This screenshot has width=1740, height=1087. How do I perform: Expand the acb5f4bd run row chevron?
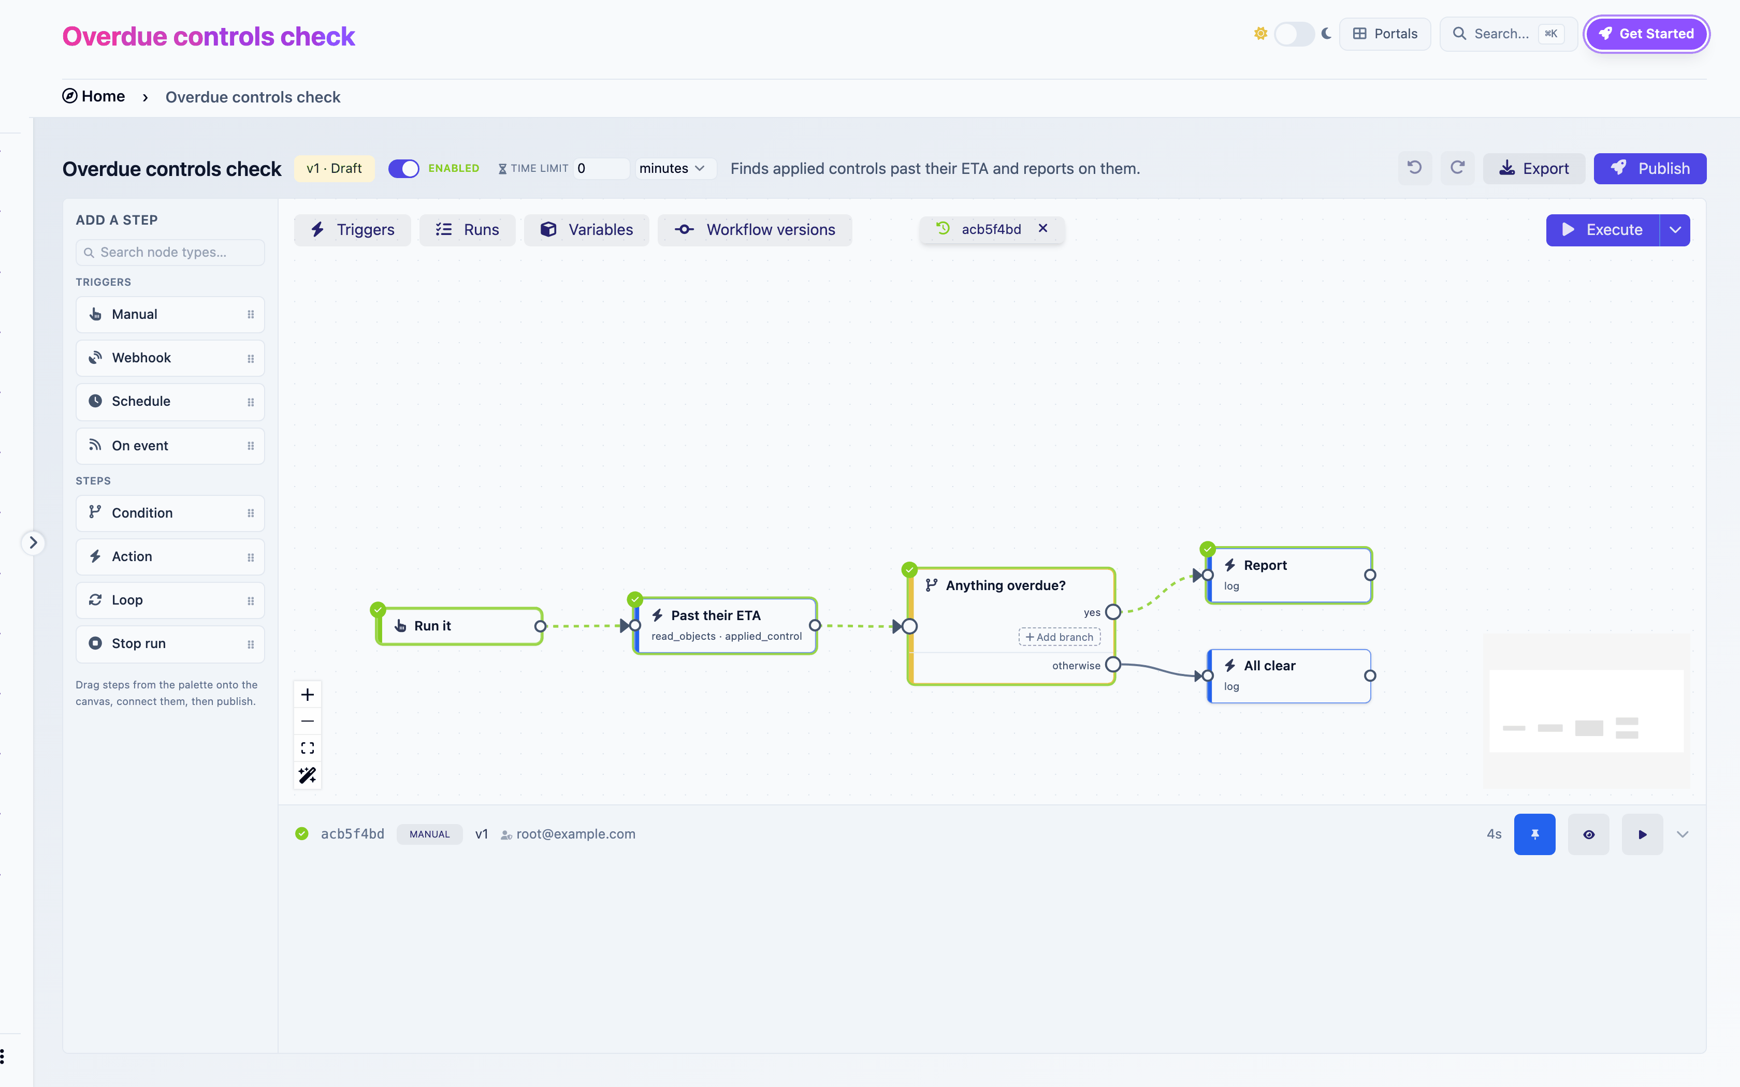1683,834
